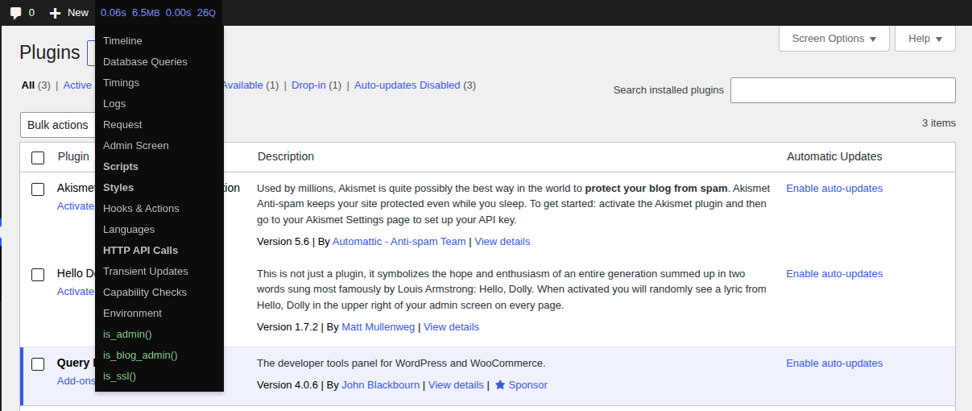Tick the Hello Dolly plugin checkbox

38,275
